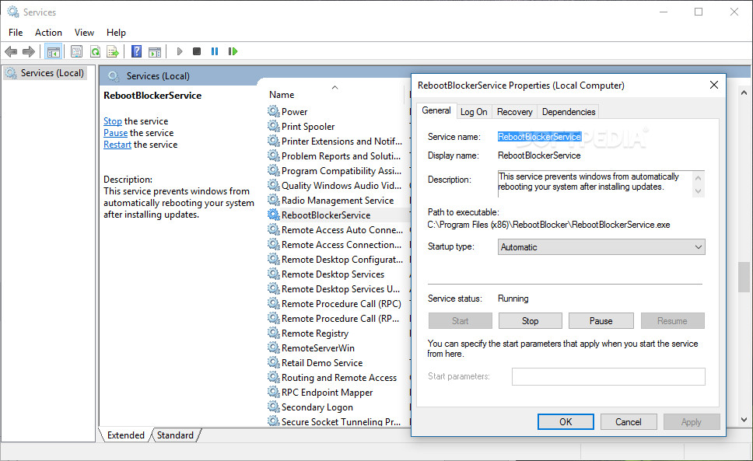Select the Secure Socket Tunneling Protocol row
The width and height of the screenshot is (753, 461).
pos(338,421)
